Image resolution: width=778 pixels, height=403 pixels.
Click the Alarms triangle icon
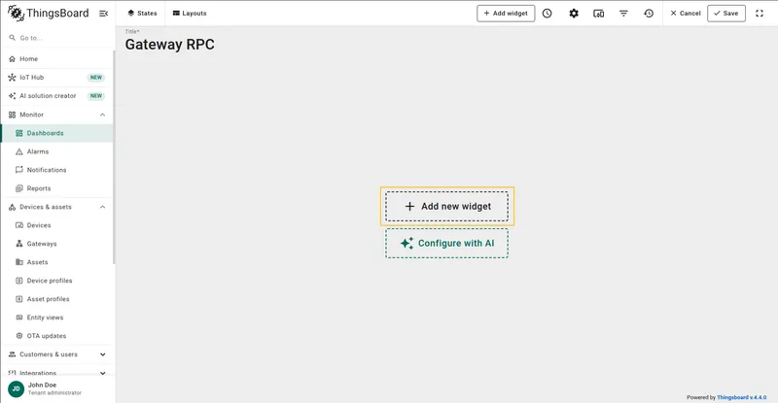[19, 151]
